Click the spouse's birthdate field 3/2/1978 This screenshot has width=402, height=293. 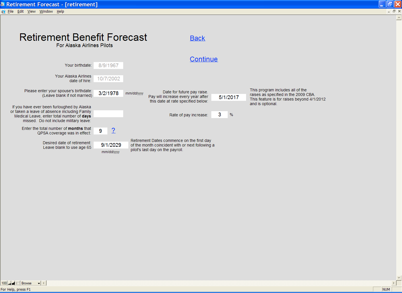click(x=109, y=93)
